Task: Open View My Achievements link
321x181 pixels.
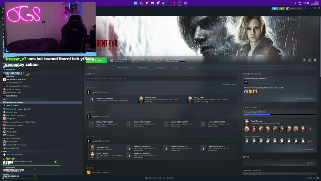Action: point(305,150)
